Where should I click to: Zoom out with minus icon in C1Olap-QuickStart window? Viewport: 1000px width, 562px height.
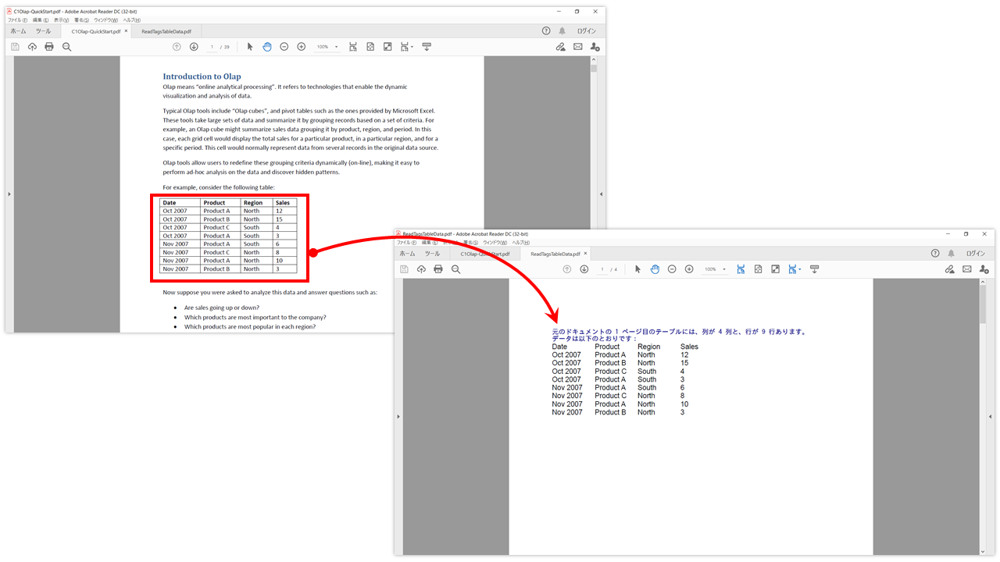click(284, 47)
